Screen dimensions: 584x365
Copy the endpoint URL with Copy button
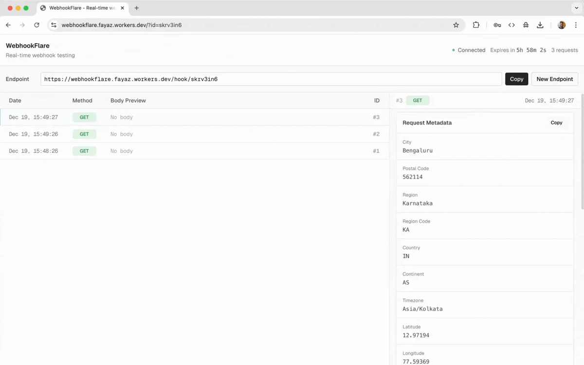coord(517,79)
